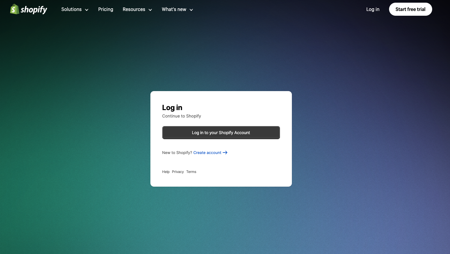Click the "Log in" card heading
Screen dimensions: 450x254
point(172,107)
